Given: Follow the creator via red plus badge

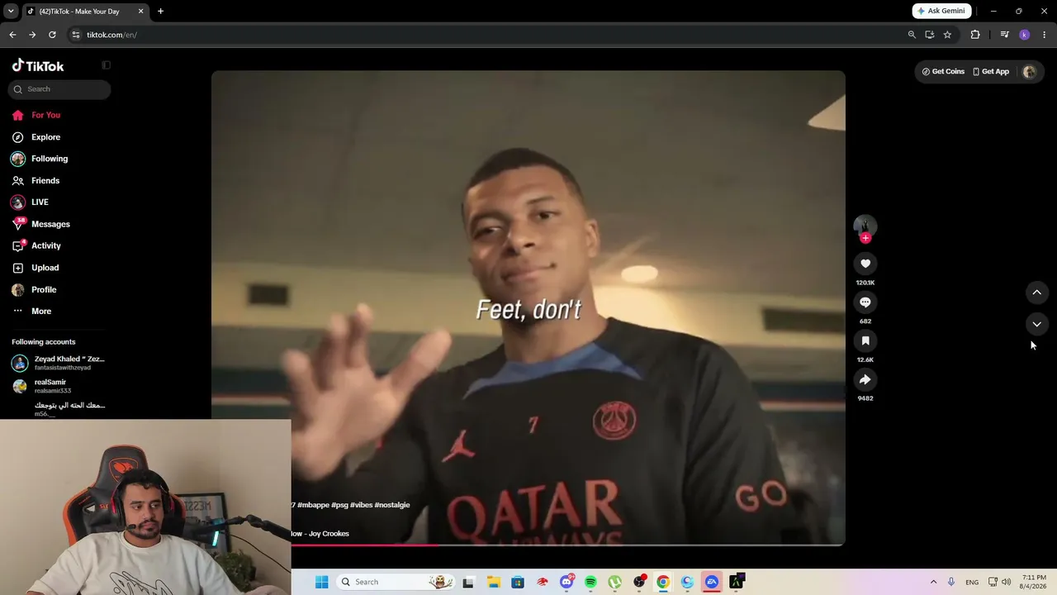Looking at the screenshot, I should click(865, 238).
